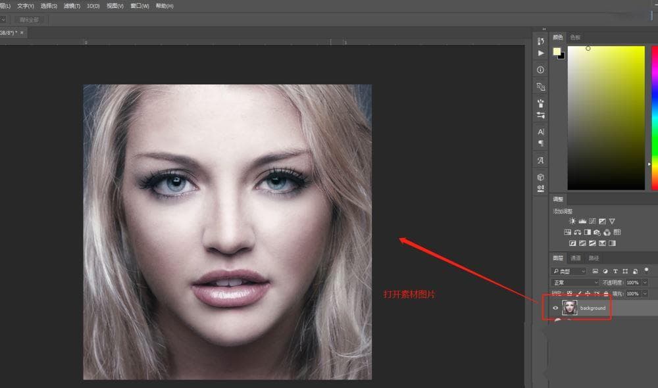Open the layer filter type dropdown
Viewport: 658px width, 388px height.
tap(569, 272)
